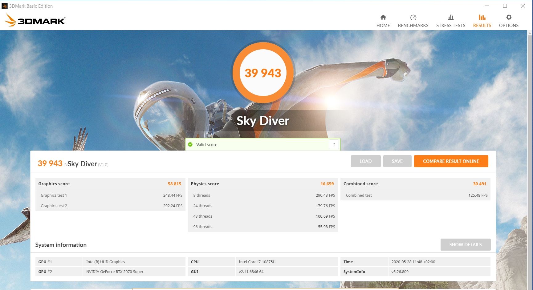The image size is (533, 290).
Task: Click the 125.48 FPS value
Action: 478,195
